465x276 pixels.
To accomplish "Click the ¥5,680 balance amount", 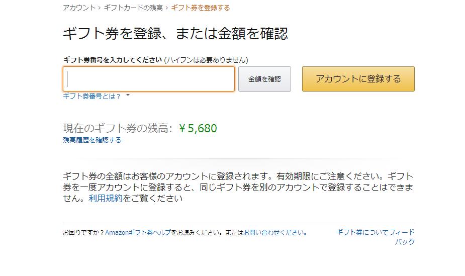I will (198, 129).
